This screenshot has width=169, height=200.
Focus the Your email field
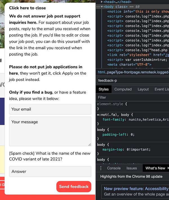(x=50, y=109)
